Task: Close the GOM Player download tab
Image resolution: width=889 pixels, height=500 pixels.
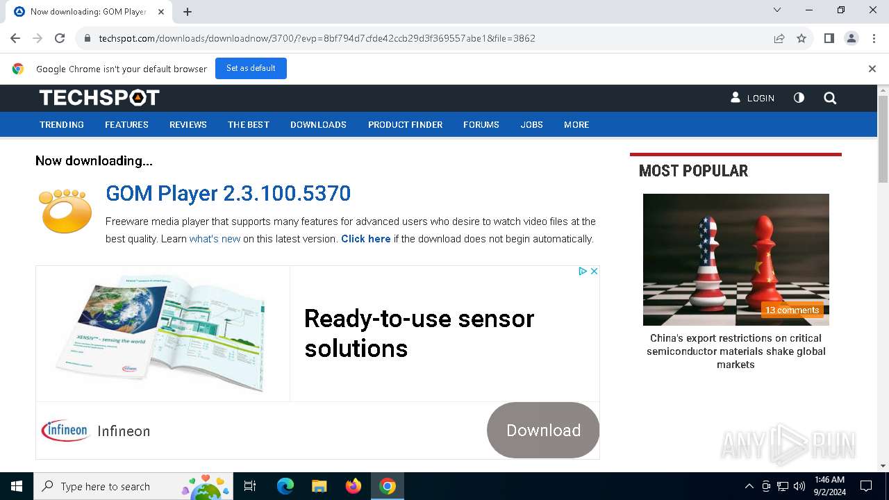Action: tap(161, 12)
